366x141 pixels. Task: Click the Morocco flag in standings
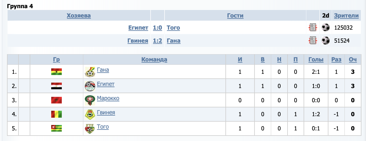(56, 100)
